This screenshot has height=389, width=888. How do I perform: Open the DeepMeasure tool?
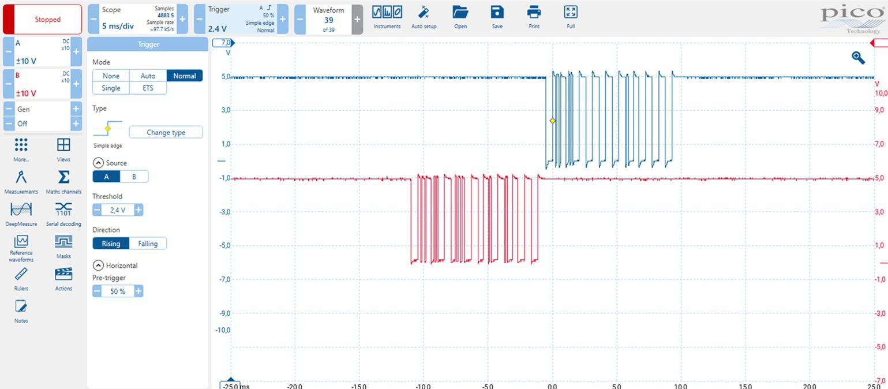tap(21, 214)
